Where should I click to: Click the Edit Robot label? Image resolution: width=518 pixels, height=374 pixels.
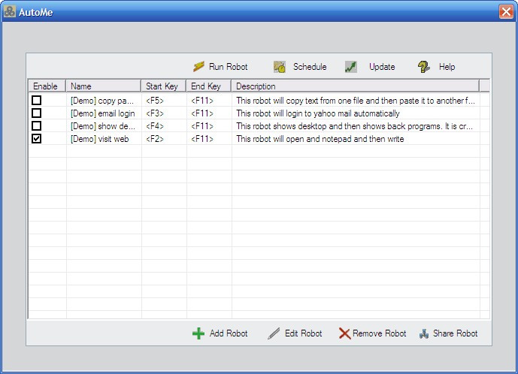304,333
